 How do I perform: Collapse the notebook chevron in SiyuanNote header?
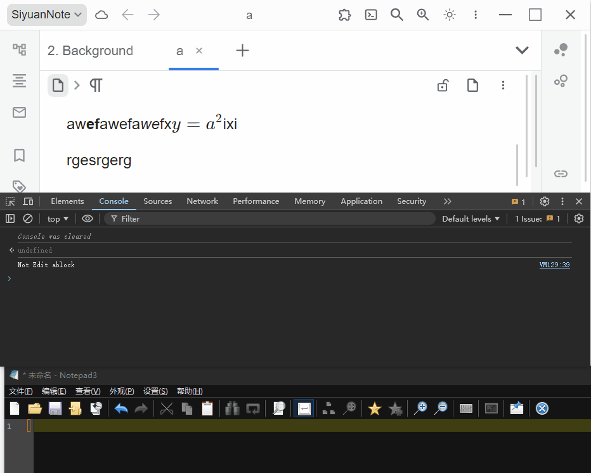point(522,50)
